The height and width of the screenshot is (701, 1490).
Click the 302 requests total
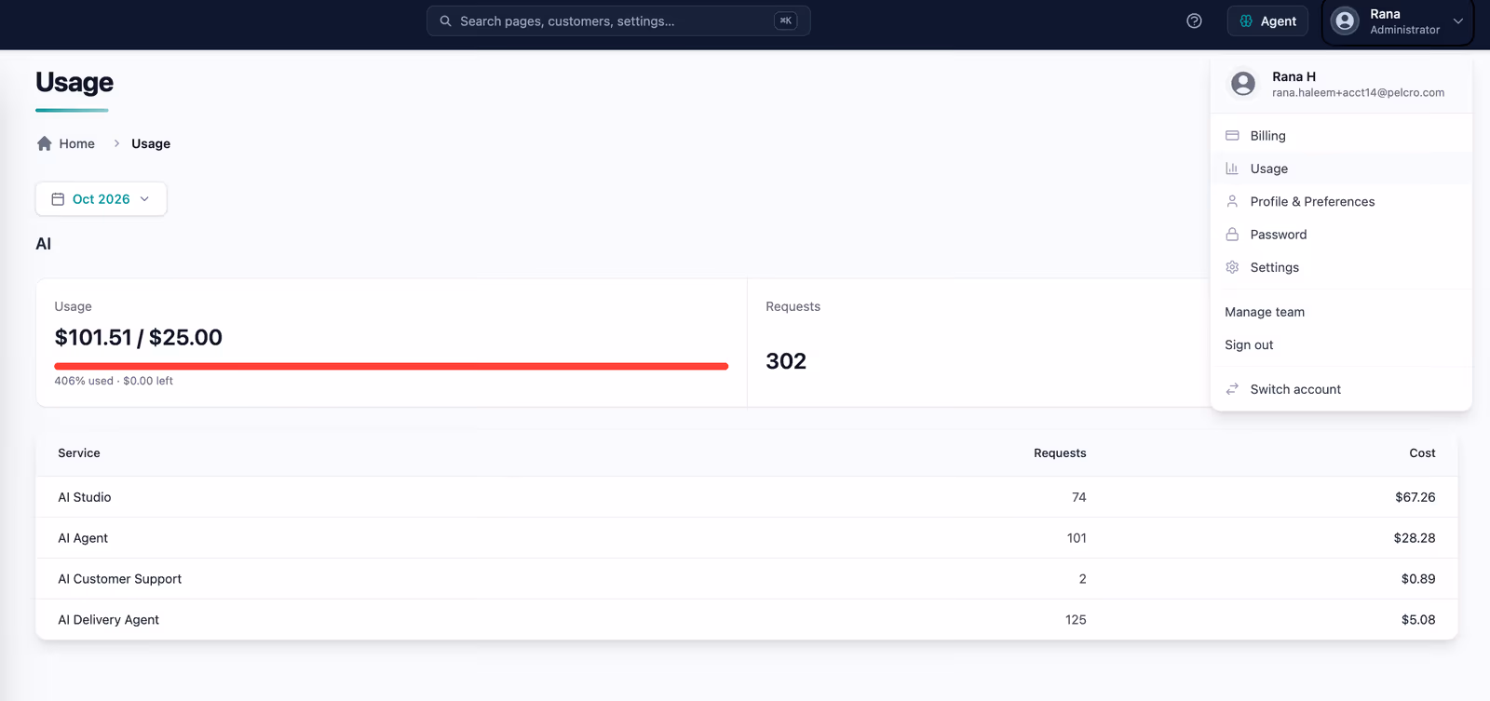click(786, 361)
